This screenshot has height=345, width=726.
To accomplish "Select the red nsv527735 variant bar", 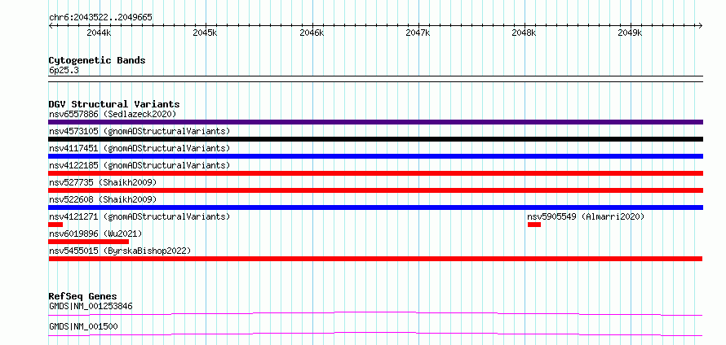I will point(375,190).
